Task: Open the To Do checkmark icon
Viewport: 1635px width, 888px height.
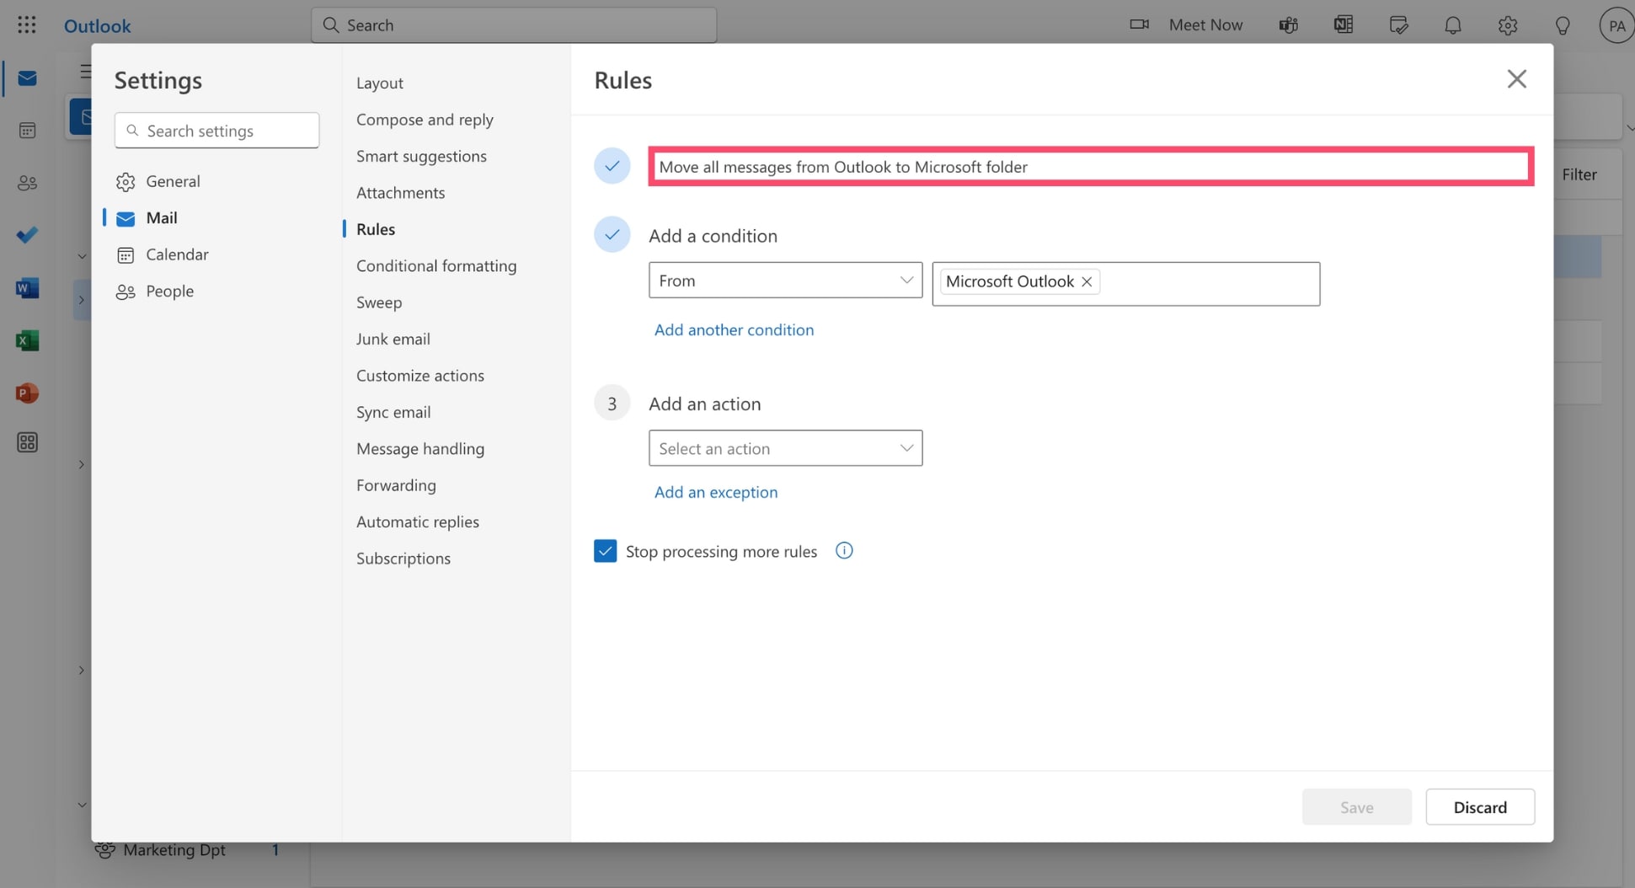Action: tap(27, 235)
